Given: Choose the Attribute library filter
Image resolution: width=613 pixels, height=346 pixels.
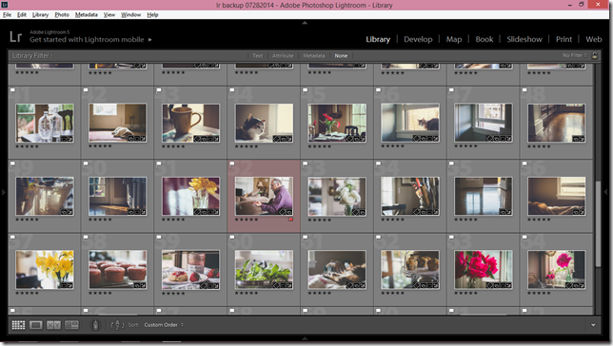Looking at the screenshot, I should [283, 55].
